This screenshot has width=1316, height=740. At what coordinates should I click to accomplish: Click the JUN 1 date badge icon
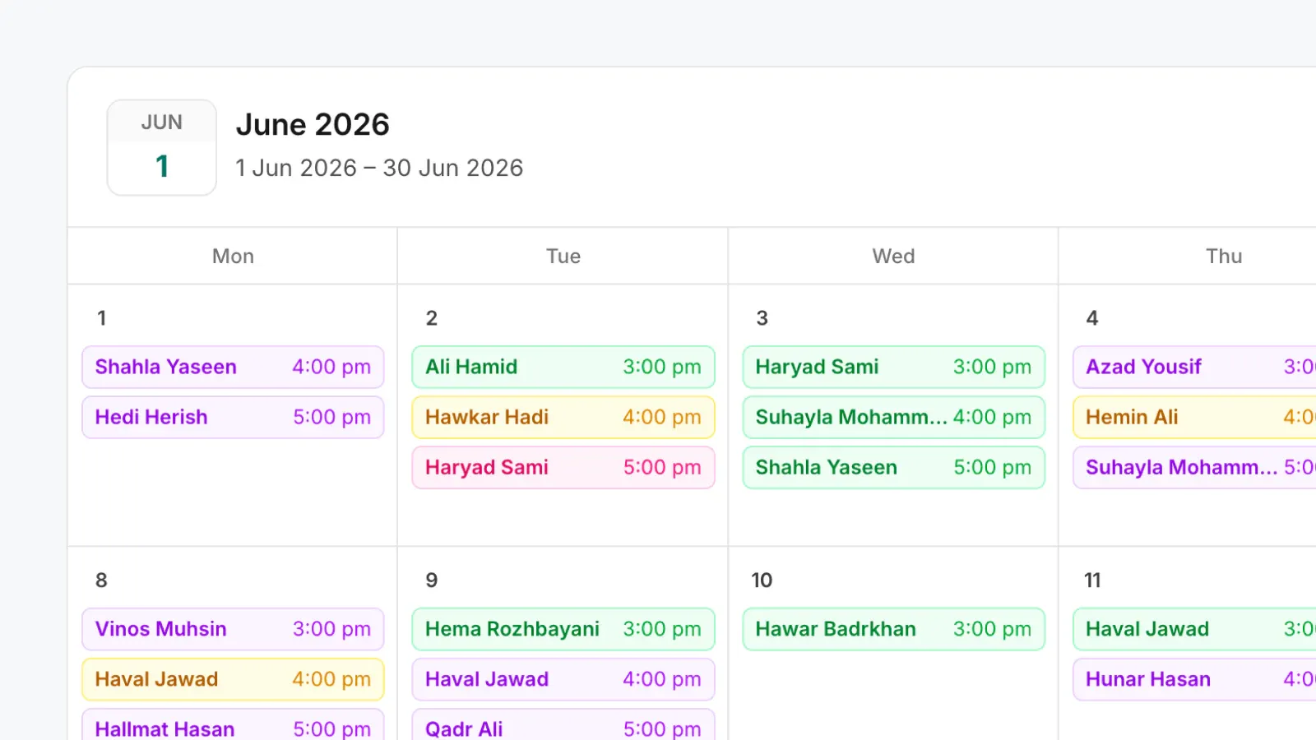(162, 148)
